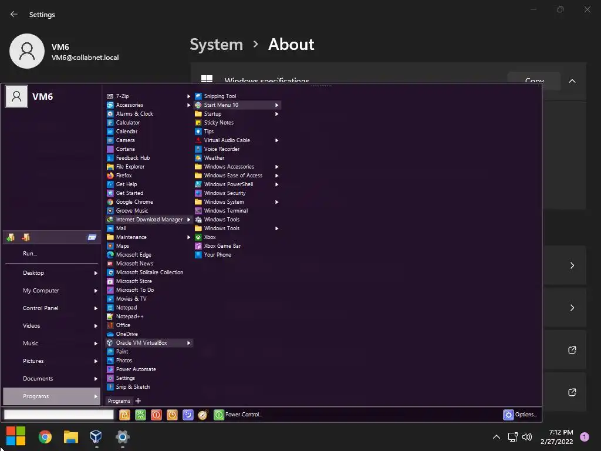Open Oracle VM VirtualBox entry
This screenshot has width=601, height=451.
point(148,343)
